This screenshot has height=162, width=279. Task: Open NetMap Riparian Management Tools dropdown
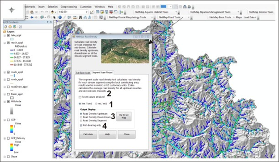(238, 12)
